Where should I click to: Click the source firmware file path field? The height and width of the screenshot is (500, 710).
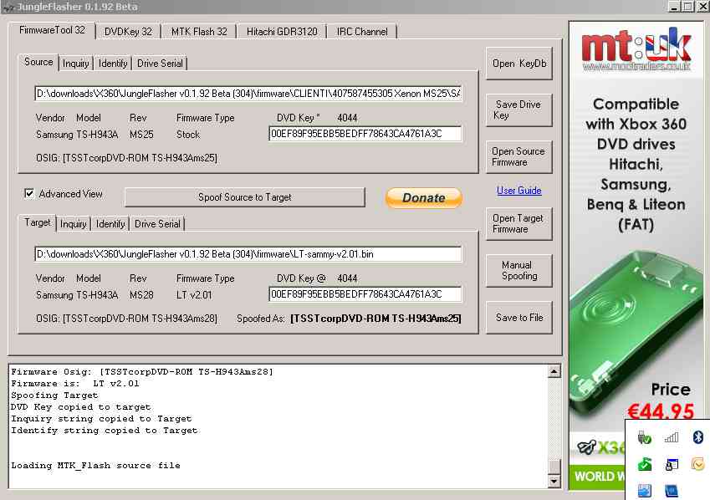[x=248, y=94]
